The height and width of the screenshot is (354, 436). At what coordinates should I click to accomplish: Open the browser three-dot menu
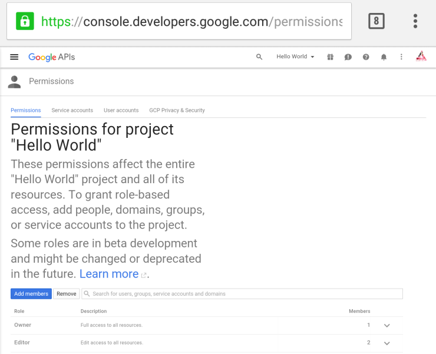click(x=415, y=22)
